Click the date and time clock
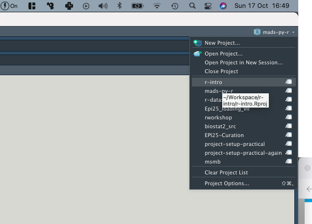This screenshot has height=224, width=312. click(269, 6)
